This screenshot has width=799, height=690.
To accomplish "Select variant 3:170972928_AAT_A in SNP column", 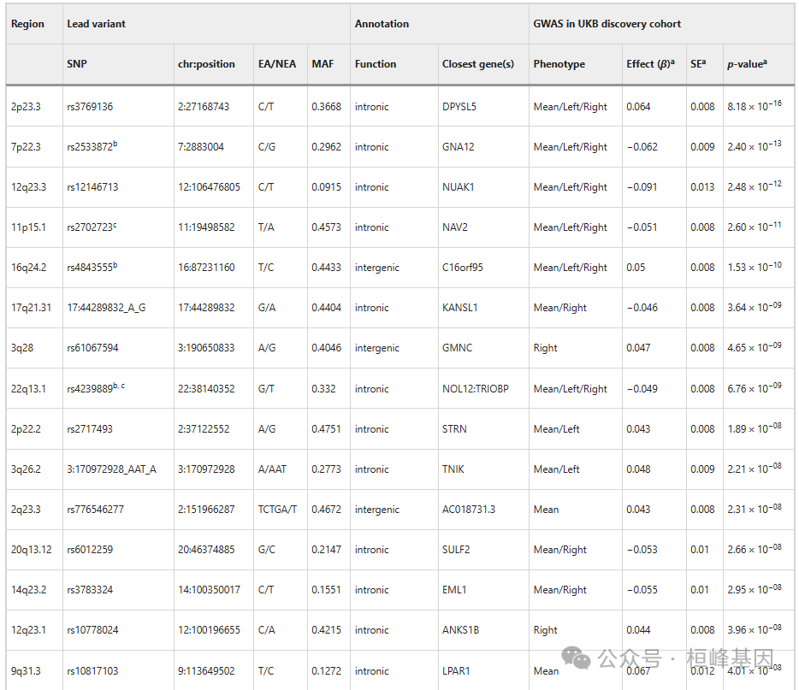I will pyautogui.click(x=111, y=469).
